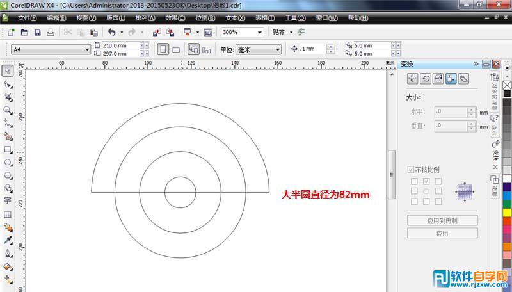Select the Polygon tool
This screenshot has width=512, height=292.
[x=8, y=175]
